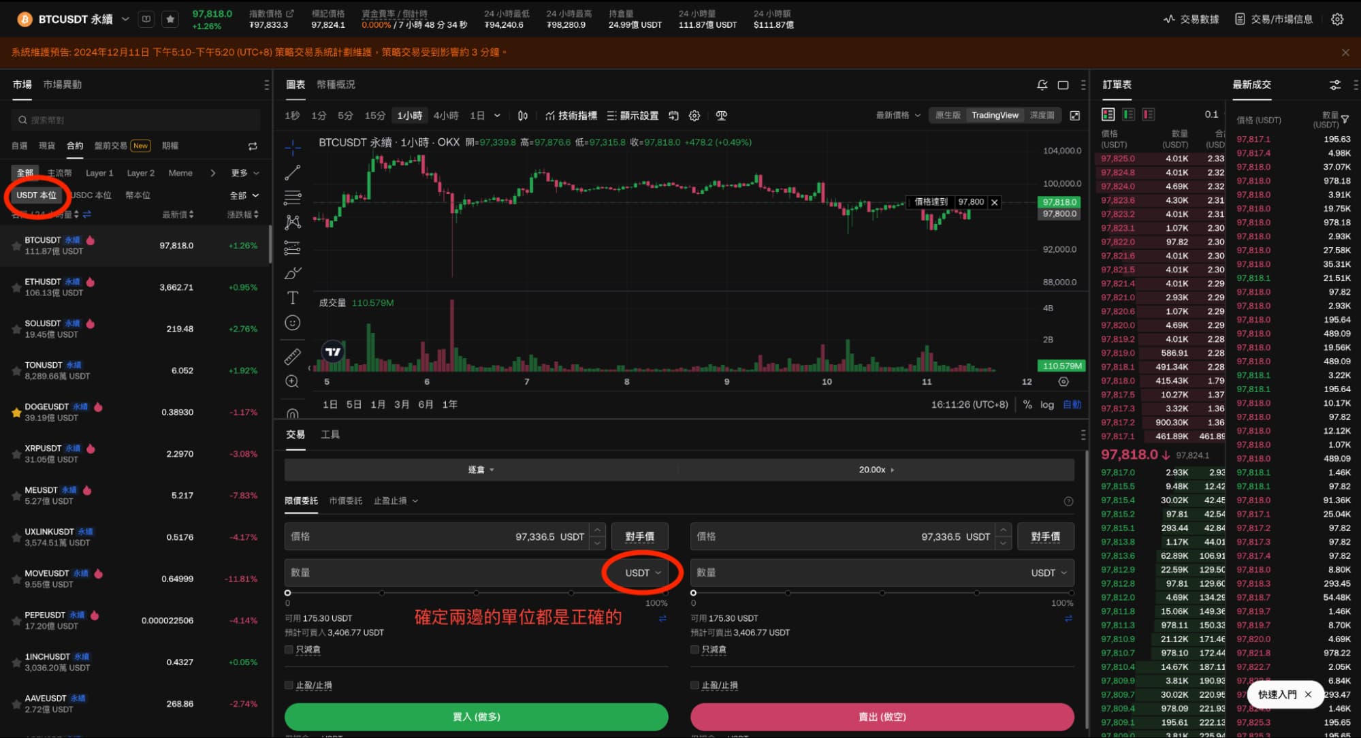Open the 20.00x leverage selector

coord(876,470)
